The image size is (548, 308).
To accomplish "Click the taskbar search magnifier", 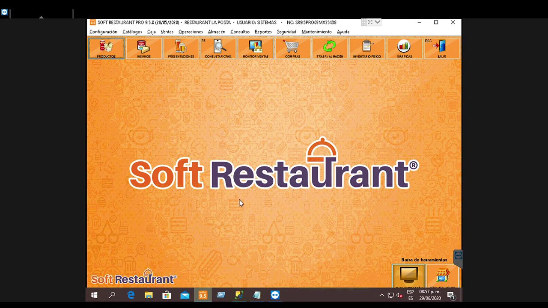I will [x=112, y=295].
